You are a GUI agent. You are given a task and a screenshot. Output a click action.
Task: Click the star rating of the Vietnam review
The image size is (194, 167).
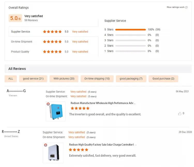[x=80, y=108]
